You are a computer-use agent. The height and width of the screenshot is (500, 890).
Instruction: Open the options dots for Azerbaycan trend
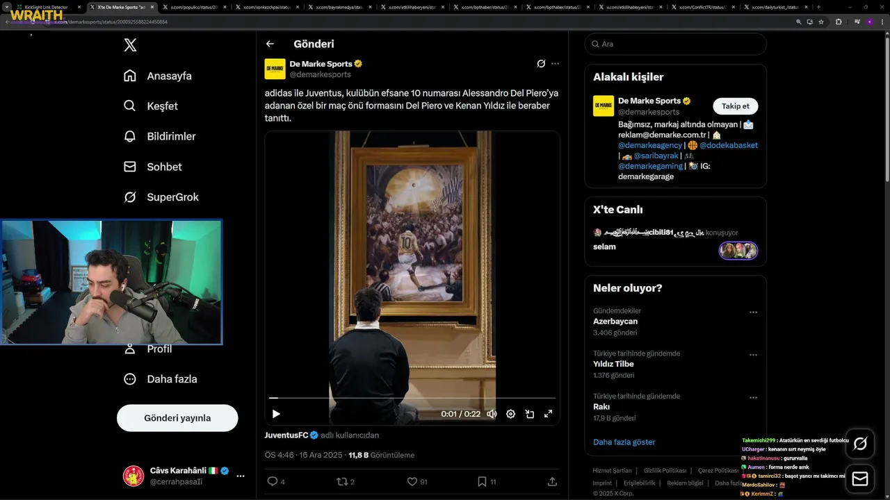pyautogui.click(x=753, y=312)
